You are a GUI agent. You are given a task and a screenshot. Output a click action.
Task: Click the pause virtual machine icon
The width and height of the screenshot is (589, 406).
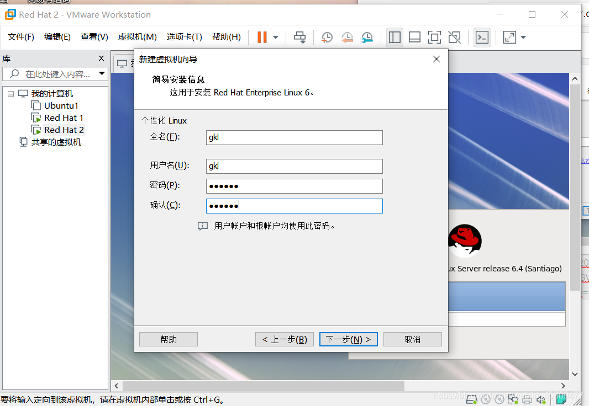pos(262,37)
